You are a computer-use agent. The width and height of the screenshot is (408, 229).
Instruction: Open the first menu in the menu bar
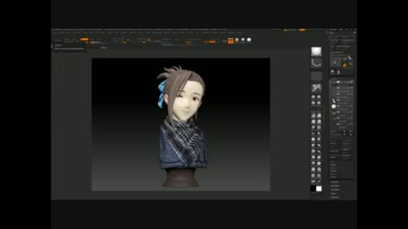[54, 32]
